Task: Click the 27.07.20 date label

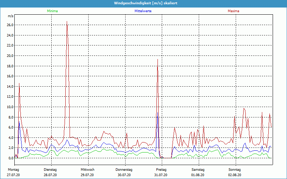Action: tap(13, 175)
